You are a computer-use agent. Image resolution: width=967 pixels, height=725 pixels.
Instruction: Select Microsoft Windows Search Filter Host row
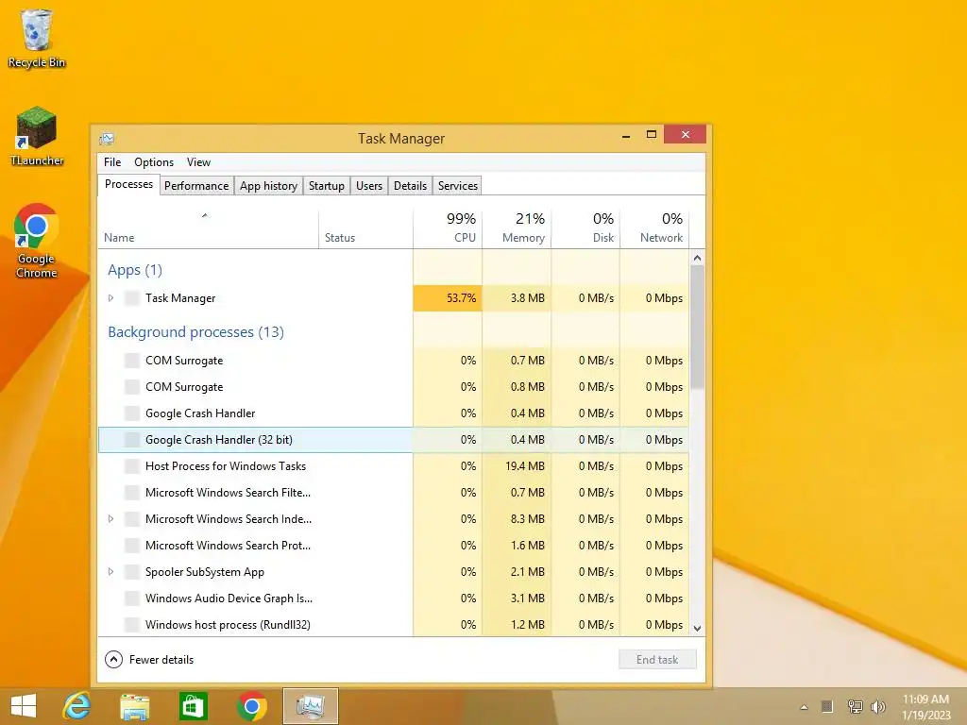tap(394, 493)
